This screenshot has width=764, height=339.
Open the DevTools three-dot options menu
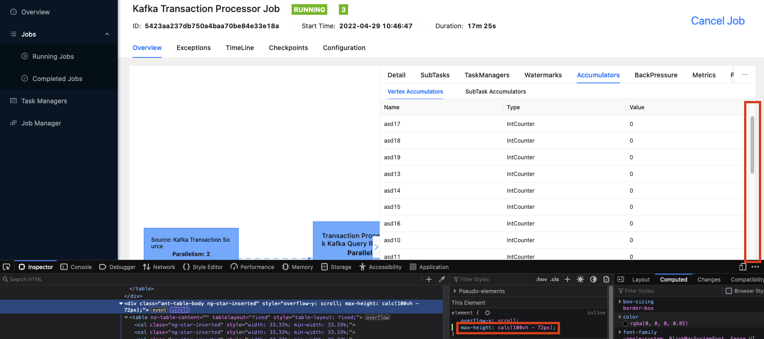[755, 267]
